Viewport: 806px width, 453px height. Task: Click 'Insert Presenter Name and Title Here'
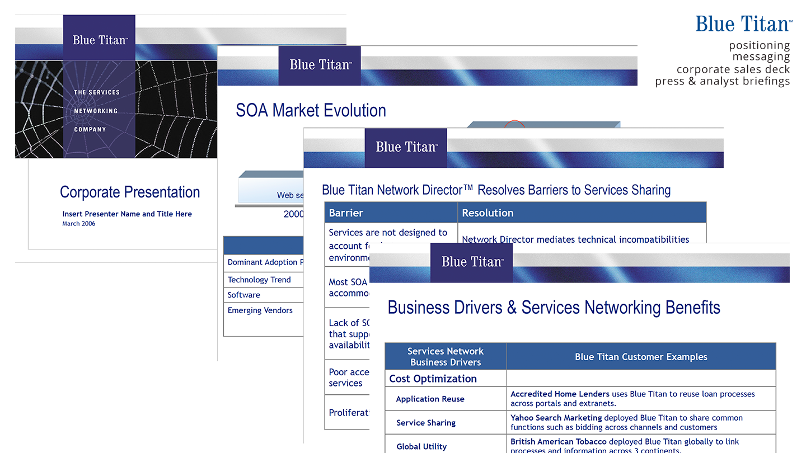[x=127, y=214]
